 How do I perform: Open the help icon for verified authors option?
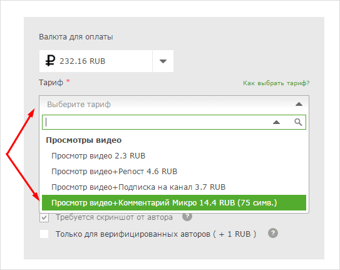(x=273, y=233)
